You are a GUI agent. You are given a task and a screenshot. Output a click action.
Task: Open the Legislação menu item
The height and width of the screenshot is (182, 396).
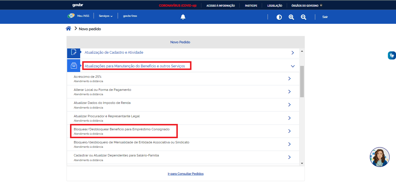(275, 6)
